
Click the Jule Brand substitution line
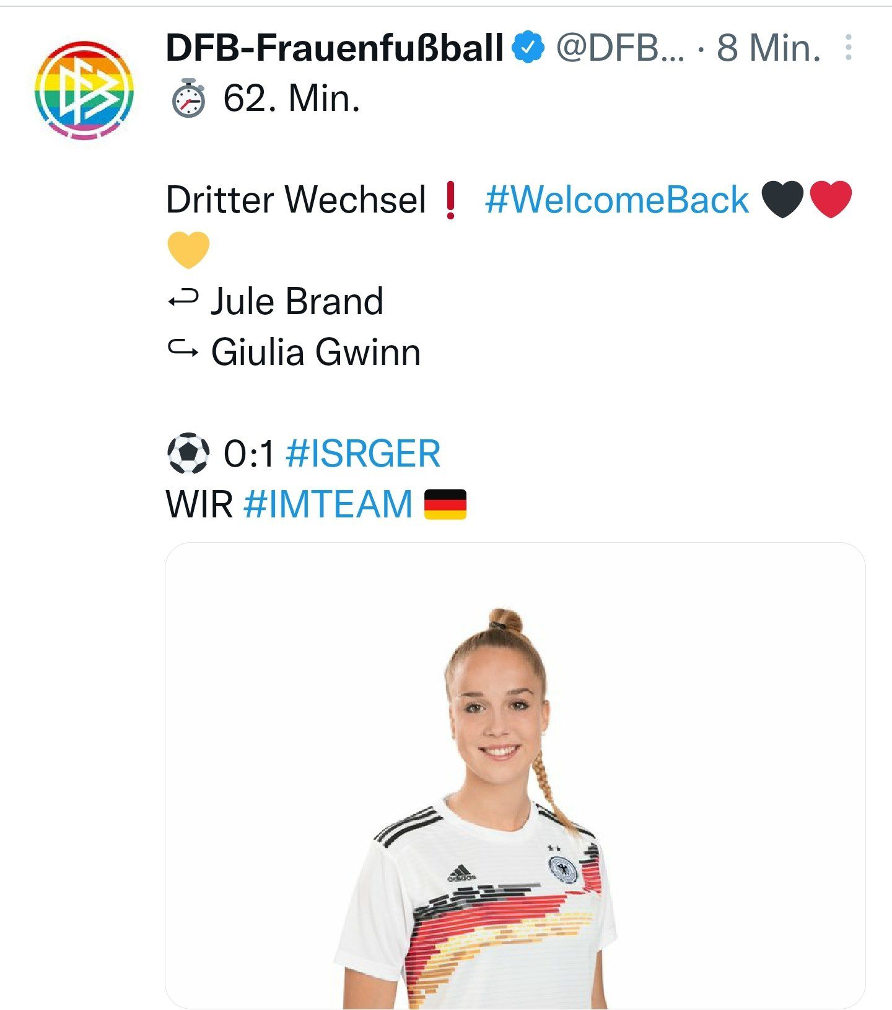(x=275, y=302)
